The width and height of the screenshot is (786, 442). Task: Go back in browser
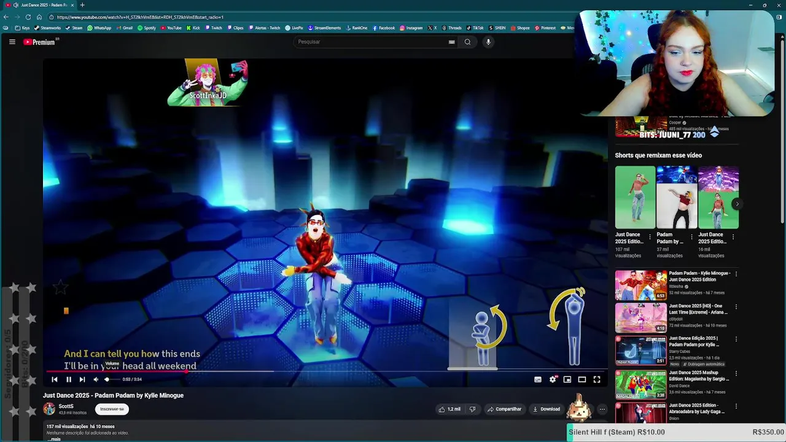(x=6, y=17)
